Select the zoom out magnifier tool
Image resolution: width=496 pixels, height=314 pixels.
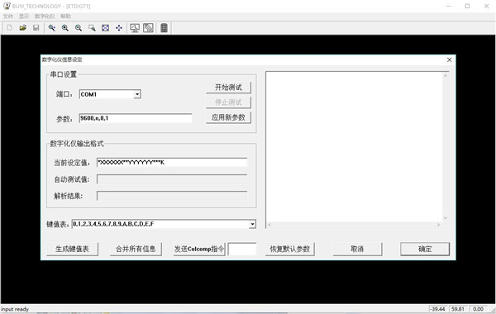click(x=79, y=28)
